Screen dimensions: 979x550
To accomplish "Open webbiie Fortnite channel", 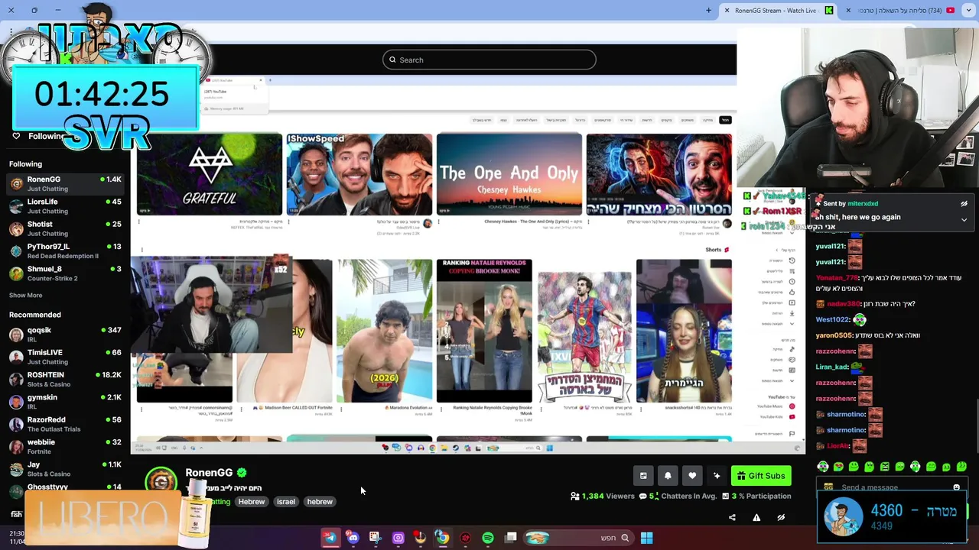I will [x=65, y=446].
